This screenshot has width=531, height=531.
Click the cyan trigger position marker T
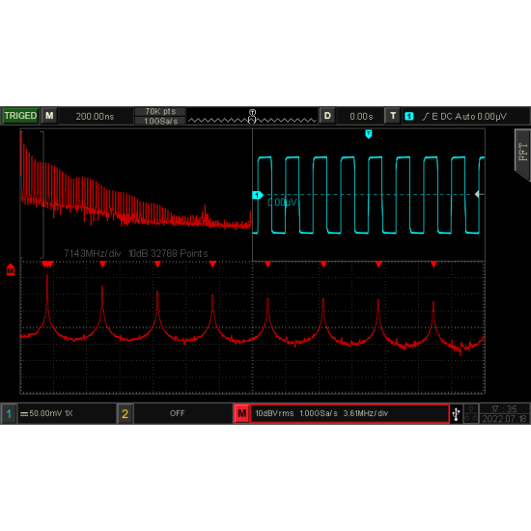(369, 134)
